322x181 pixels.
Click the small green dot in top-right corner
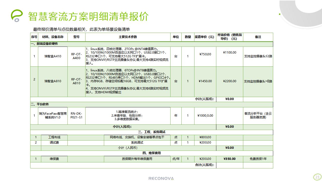(279, 14)
